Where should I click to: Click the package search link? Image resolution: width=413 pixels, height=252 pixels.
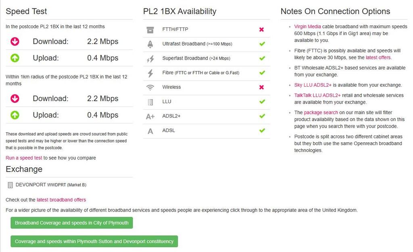pos(321,112)
